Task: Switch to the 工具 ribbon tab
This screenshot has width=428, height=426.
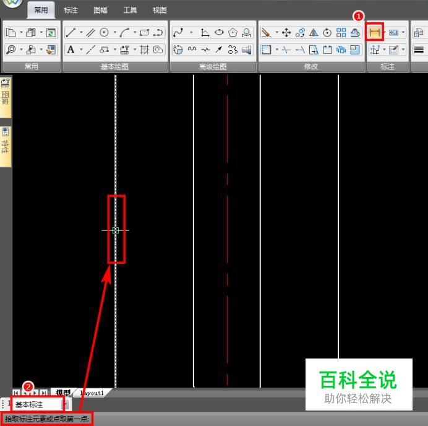Action: (x=130, y=10)
